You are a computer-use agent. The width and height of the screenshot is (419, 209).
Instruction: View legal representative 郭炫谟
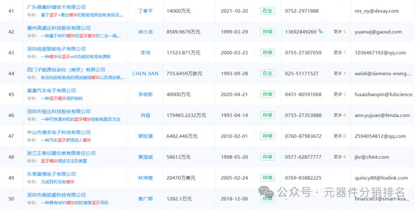[x=145, y=136]
